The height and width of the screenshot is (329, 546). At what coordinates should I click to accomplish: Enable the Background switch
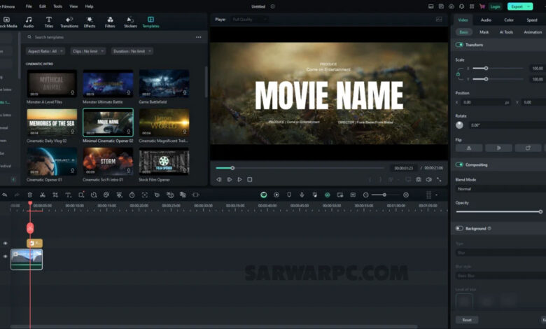[x=459, y=228]
